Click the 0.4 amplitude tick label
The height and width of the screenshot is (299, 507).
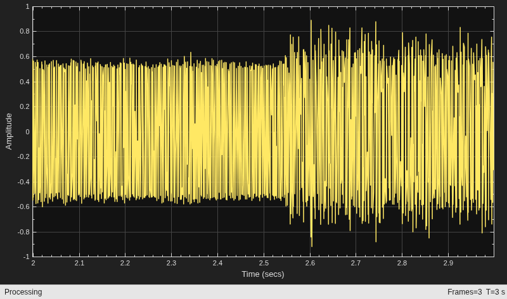tap(25, 82)
